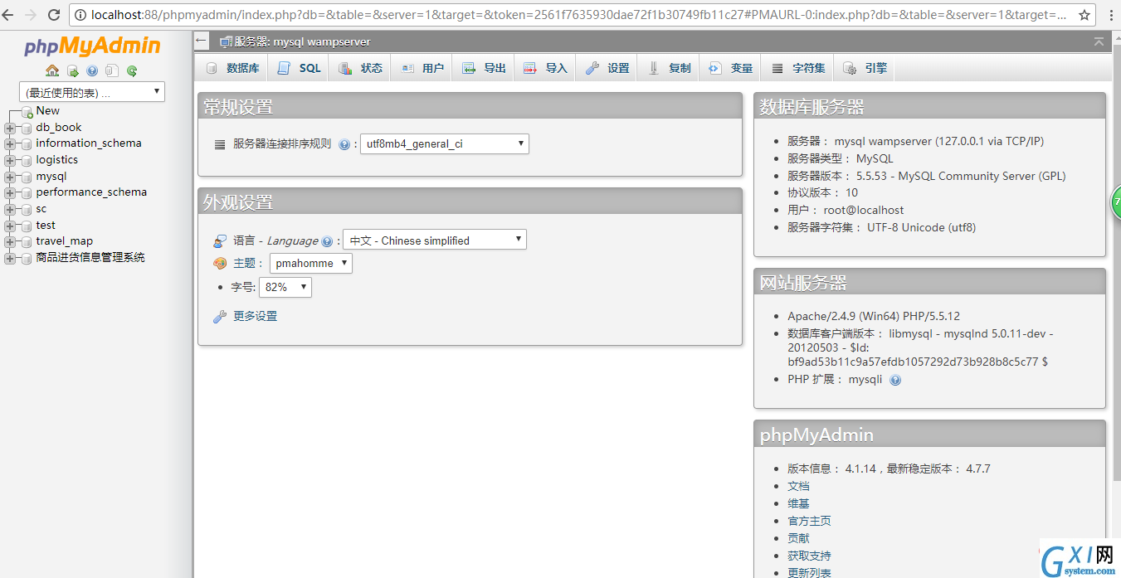The height and width of the screenshot is (578, 1121).
Task: Expand the db_book database node
Action: 10,128
